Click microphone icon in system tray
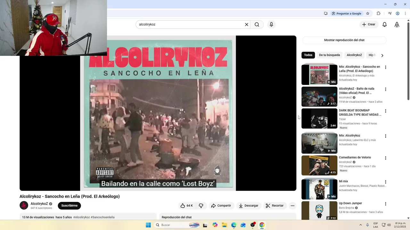Viewport: 410px width, 230px height. (367, 225)
